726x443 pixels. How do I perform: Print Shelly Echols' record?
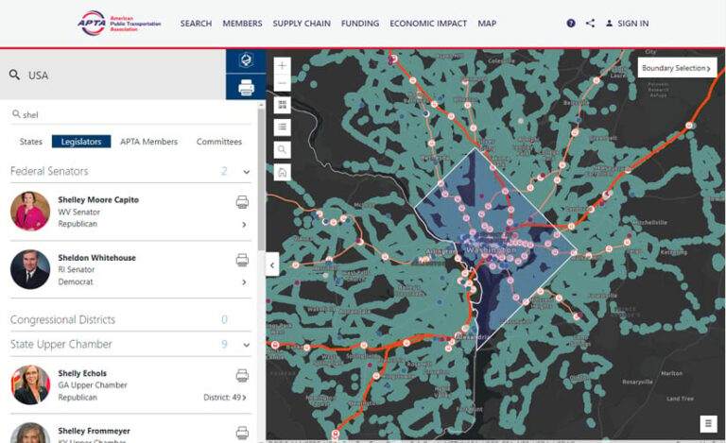242,376
